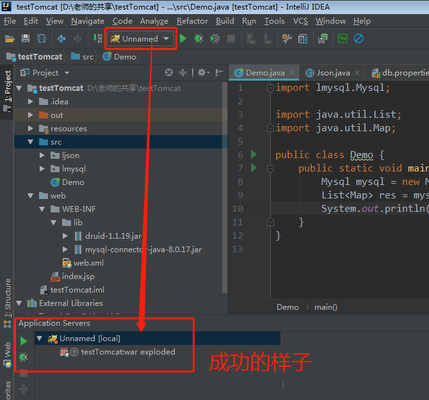This screenshot has height=400, width=429.
Task: Select the Demo class in project tree
Action: tap(67, 182)
